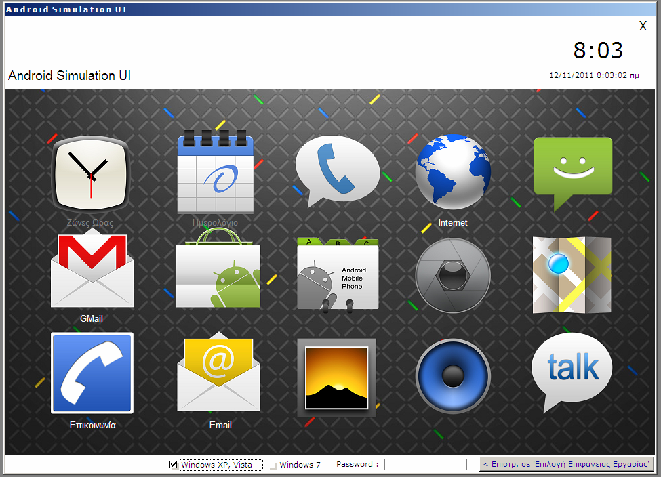The height and width of the screenshot is (477, 661).
Task: Click the 'GMail' text label
Action: coord(92,318)
